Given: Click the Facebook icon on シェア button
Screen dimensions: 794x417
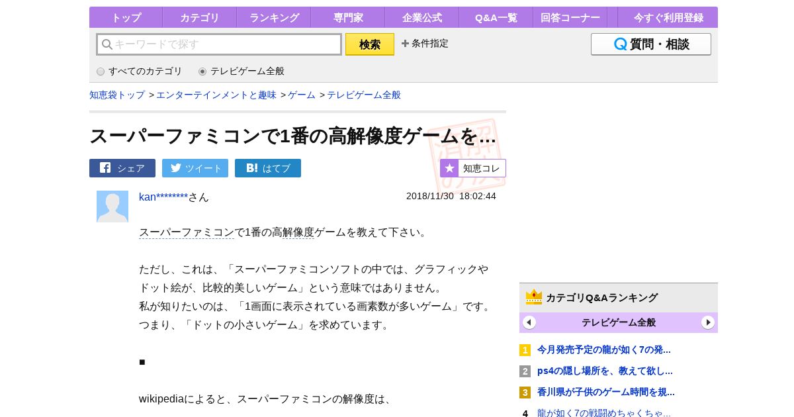Looking at the screenshot, I should 105,167.
